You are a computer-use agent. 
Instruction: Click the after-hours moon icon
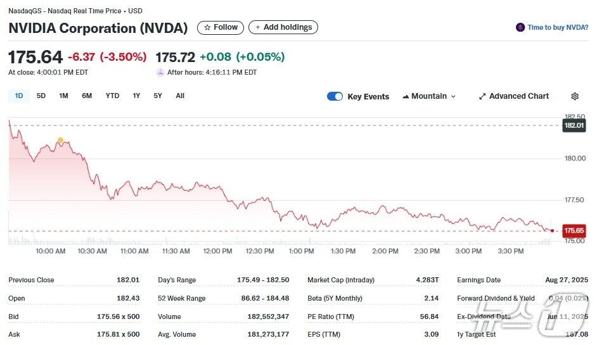(160, 72)
